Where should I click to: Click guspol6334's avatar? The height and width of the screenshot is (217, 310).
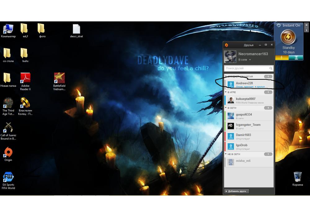(x=231, y=116)
